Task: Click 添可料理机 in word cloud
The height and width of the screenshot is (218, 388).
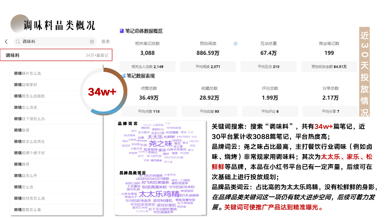Action: click(163, 201)
